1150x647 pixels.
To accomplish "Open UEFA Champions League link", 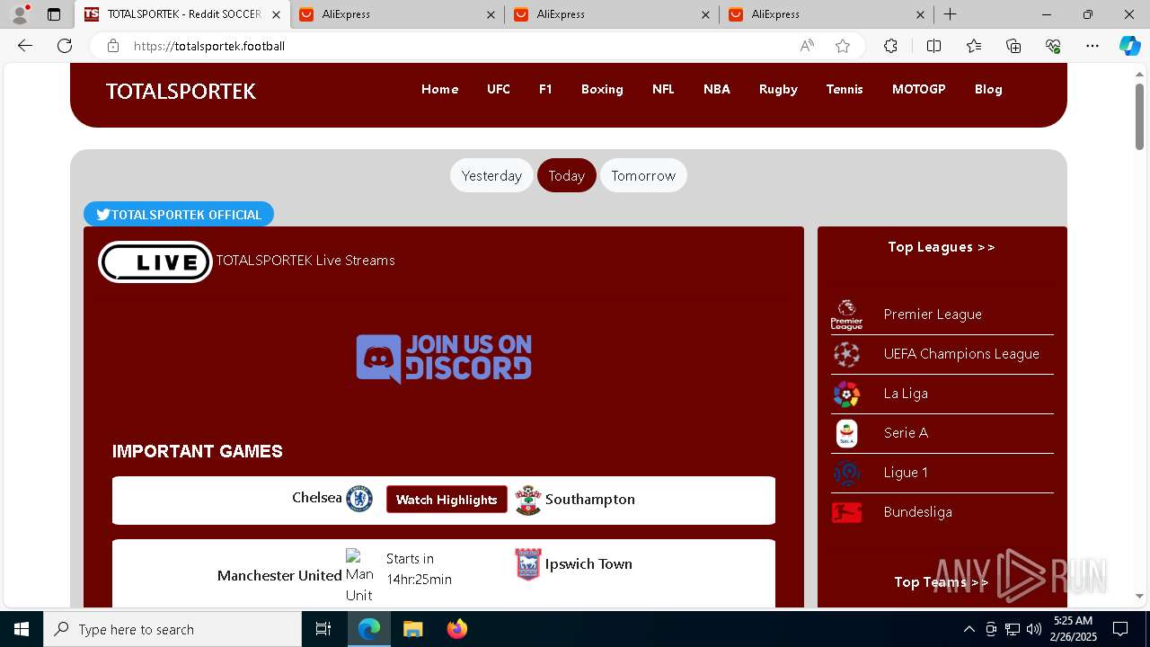I will [x=961, y=354].
